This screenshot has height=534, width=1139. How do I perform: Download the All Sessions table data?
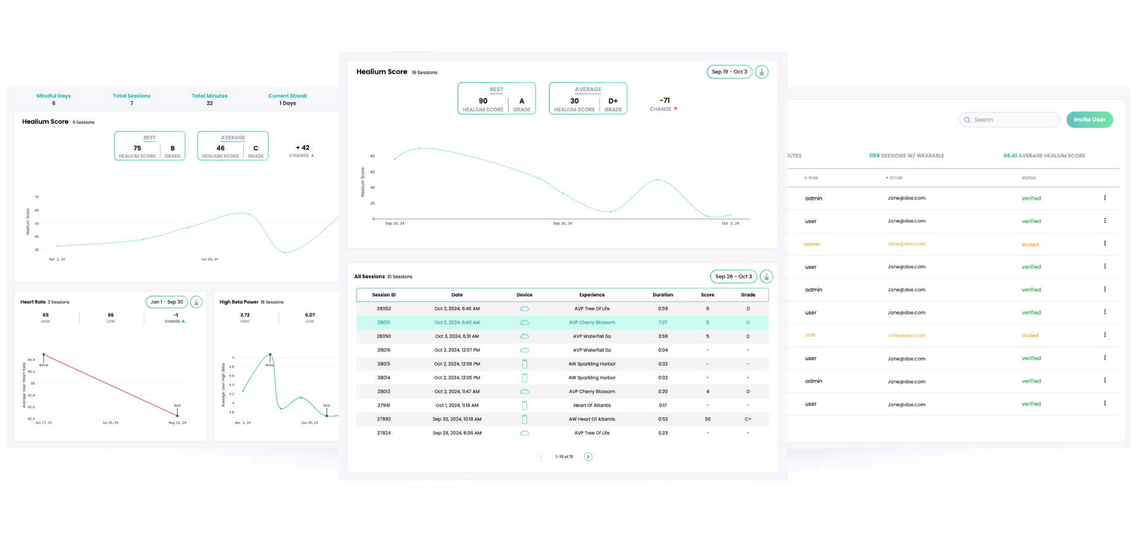click(766, 276)
